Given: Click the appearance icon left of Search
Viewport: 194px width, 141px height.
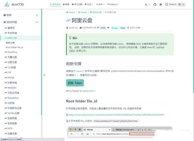Looking at the screenshot, I should [x=161, y=5].
